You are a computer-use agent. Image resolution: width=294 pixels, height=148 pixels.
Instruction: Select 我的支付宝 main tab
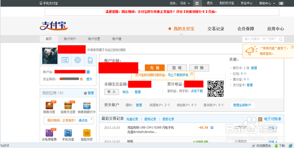(184, 29)
